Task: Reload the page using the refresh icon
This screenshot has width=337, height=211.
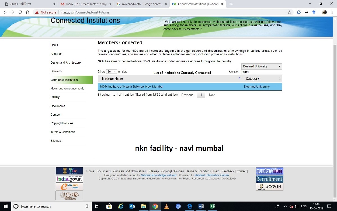Action: tap(20, 12)
